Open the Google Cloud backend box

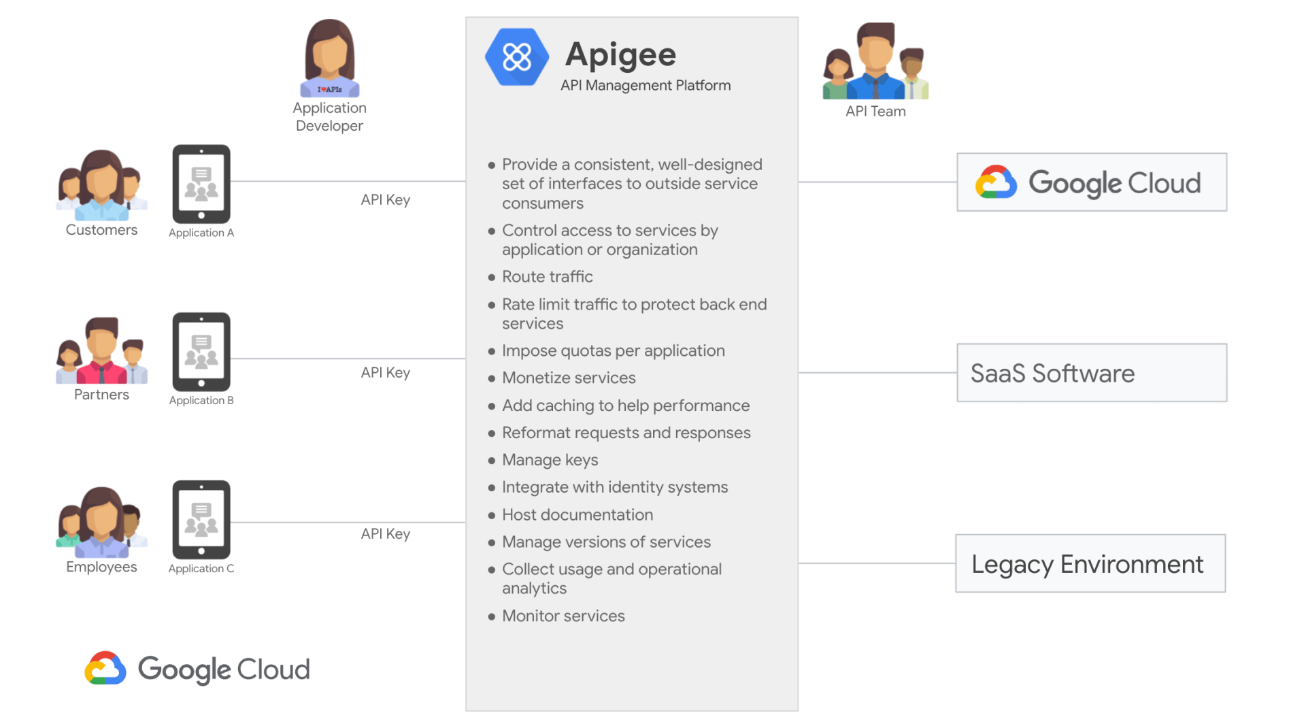click(x=1092, y=182)
